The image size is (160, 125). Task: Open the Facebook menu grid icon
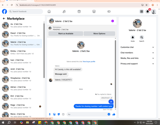[141, 12]
